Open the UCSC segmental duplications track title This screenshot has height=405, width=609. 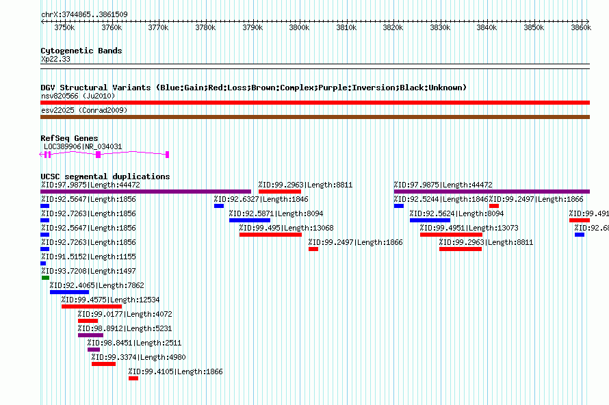pyautogui.click(x=105, y=177)
